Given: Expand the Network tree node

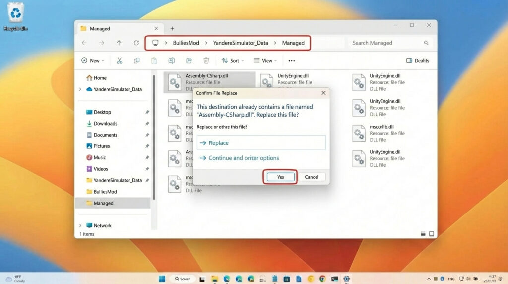Looking at the screenshot, I should coord(80,225).
